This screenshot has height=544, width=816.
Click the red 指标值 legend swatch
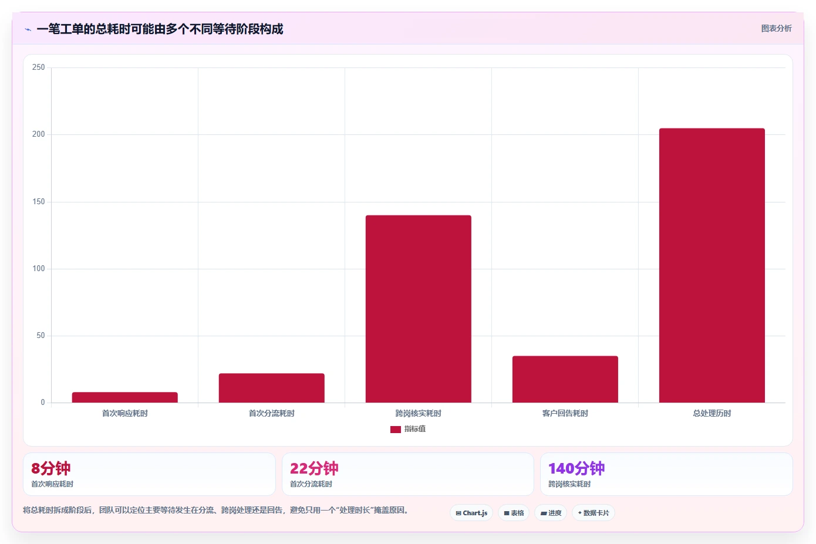396,430
